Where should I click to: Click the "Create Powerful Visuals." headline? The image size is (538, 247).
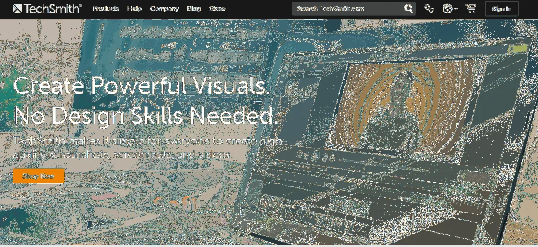(x=142, y=85)
